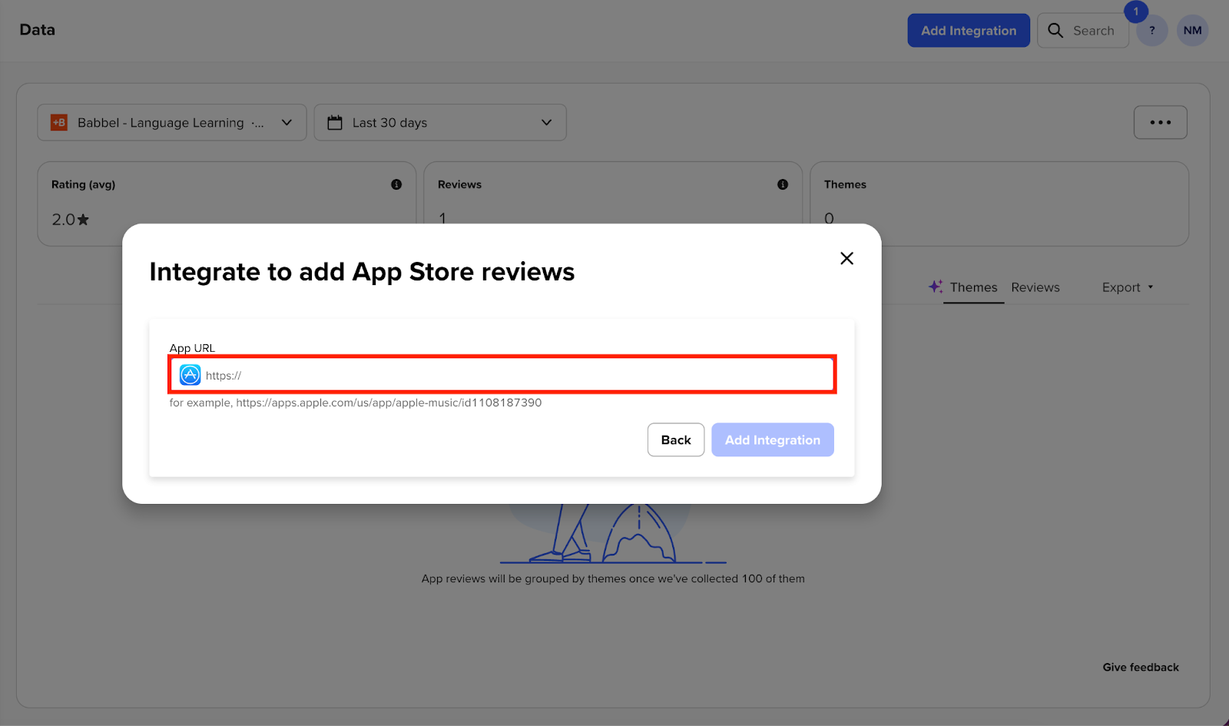Show info for Reviews card

pyautogui.click(x=782, y=184)
